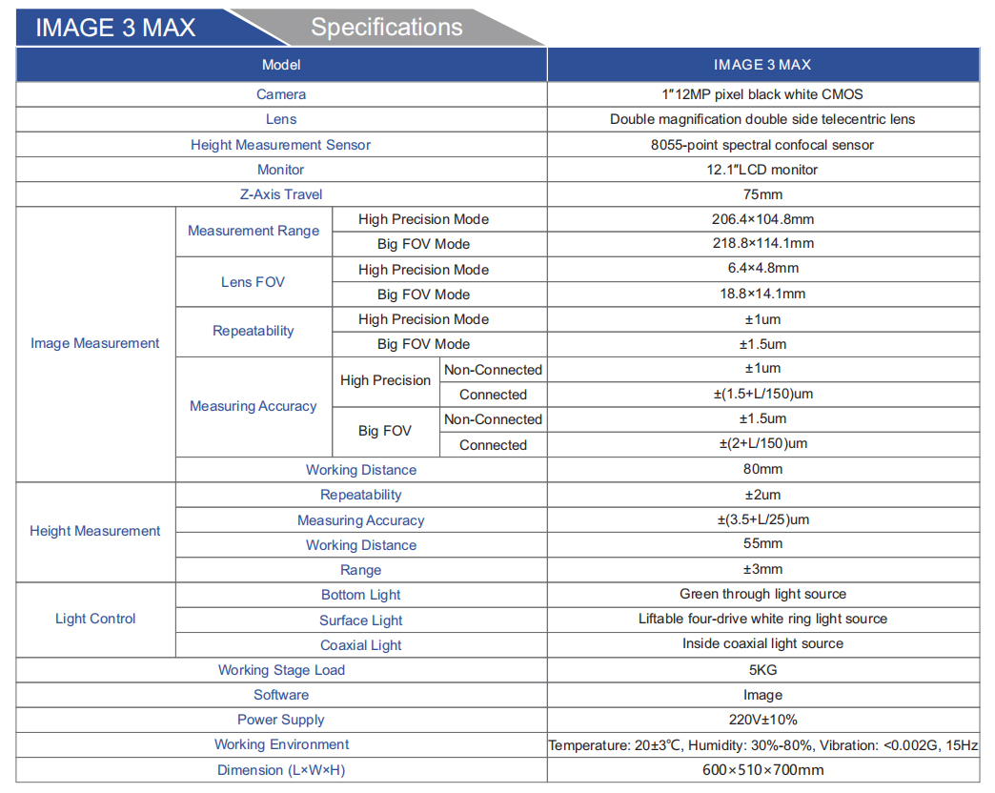
Task: Click the Model column header
Action: pyautogui.click(x=281, y=65)
